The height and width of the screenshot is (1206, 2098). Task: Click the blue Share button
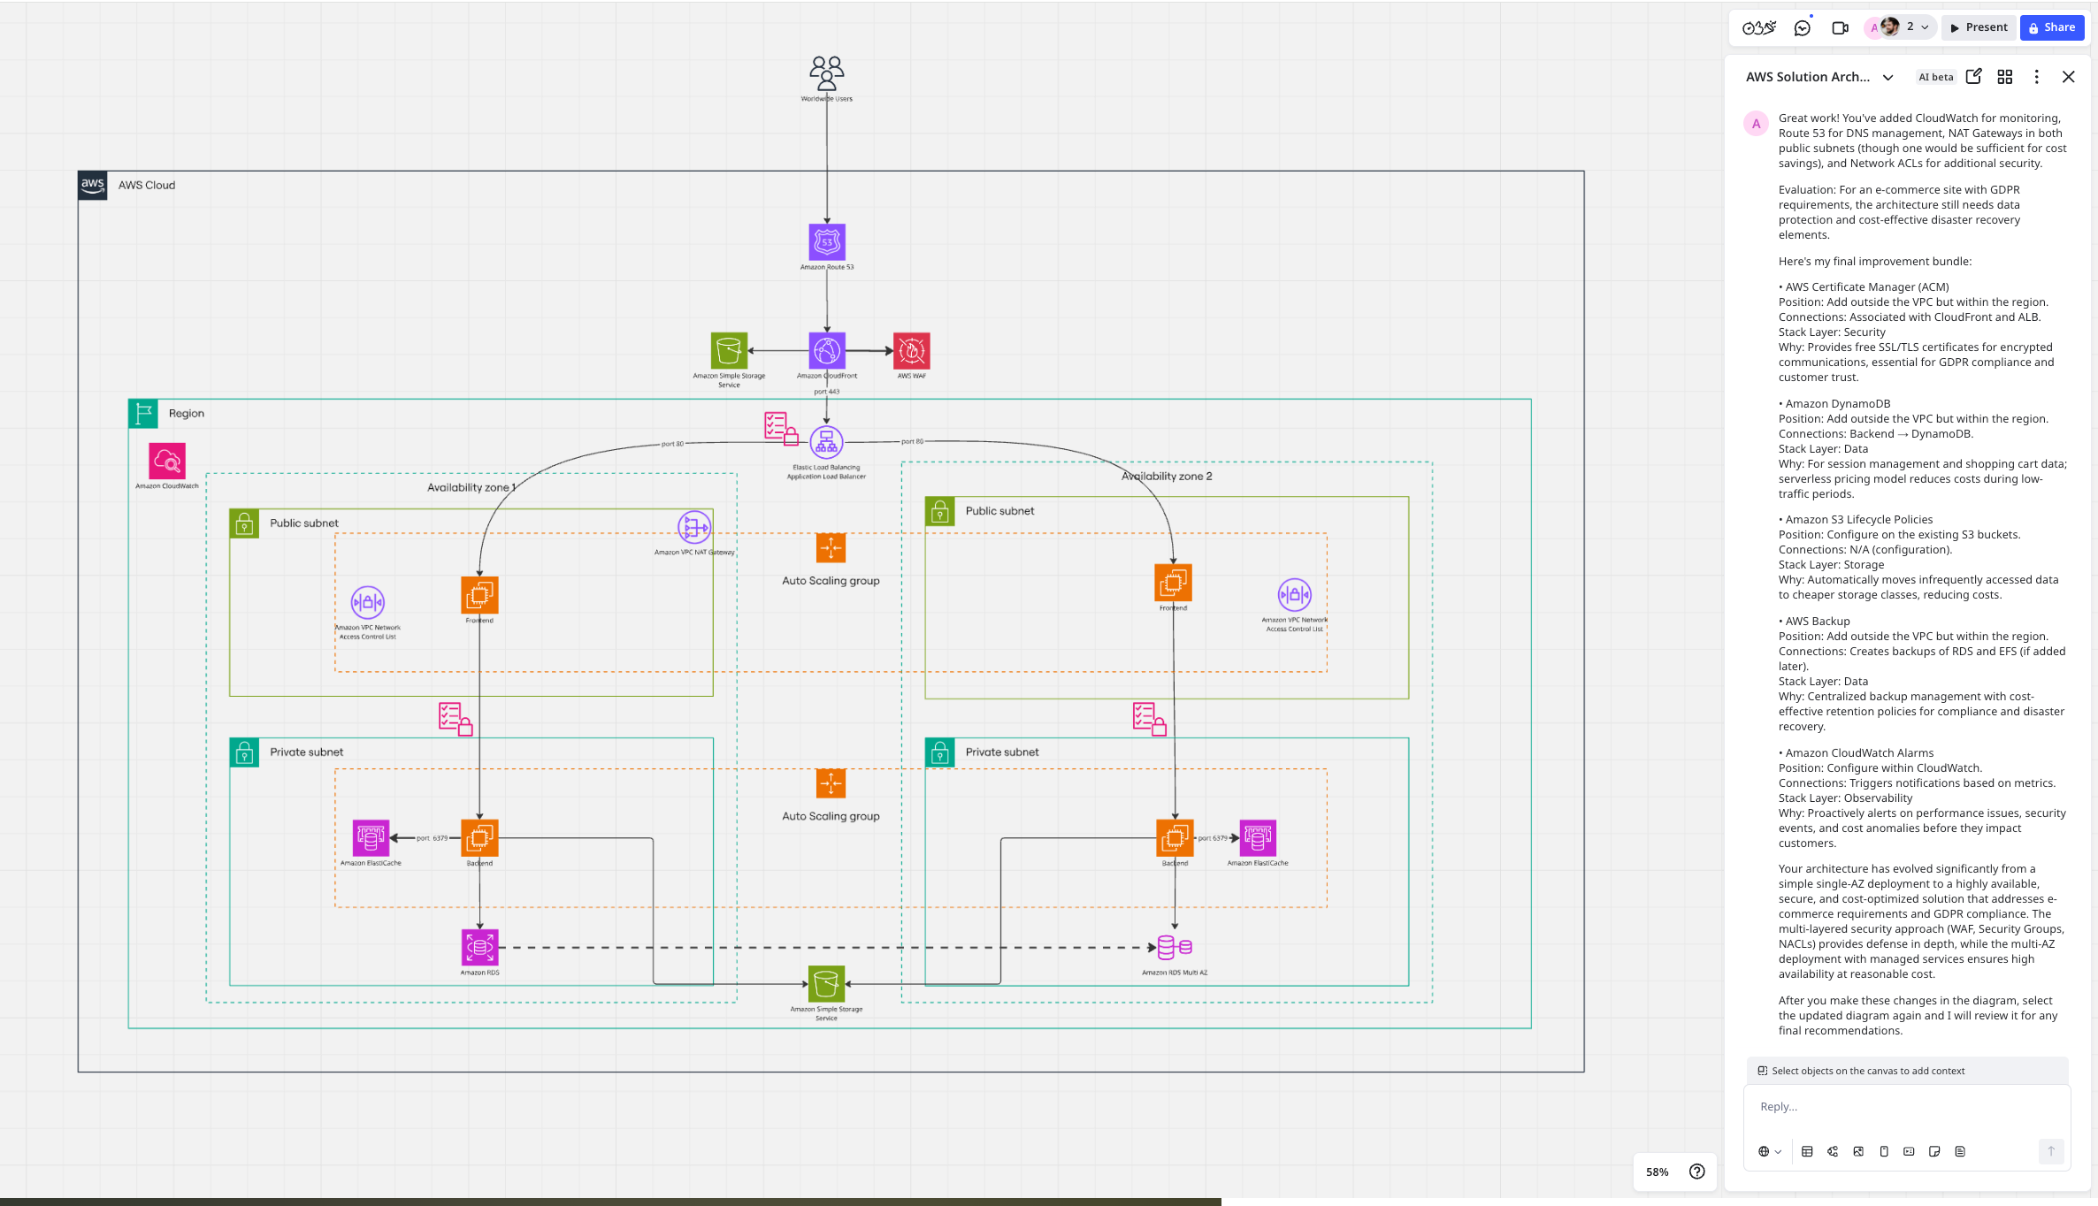pyautogui.click(x=2052, y=27)
